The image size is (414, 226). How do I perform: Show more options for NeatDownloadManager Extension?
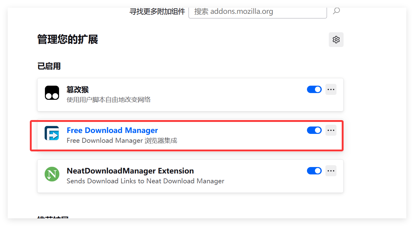pos(331,171)
